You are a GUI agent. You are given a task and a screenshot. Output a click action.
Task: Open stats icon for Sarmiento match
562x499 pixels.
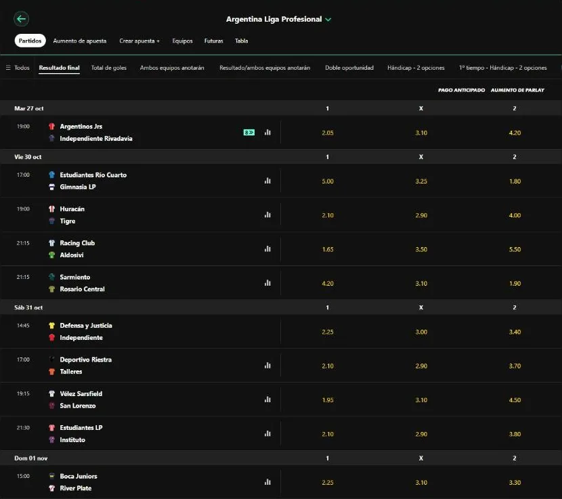(x=267, y=283)
